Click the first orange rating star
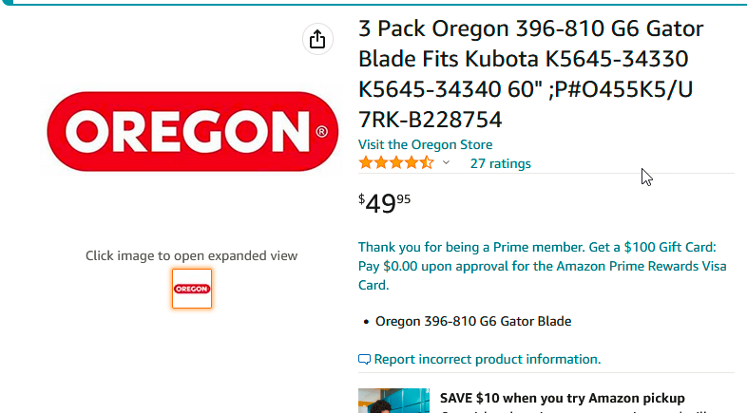The width and height of the screenshot is (747, 413). tap(365, 163)
